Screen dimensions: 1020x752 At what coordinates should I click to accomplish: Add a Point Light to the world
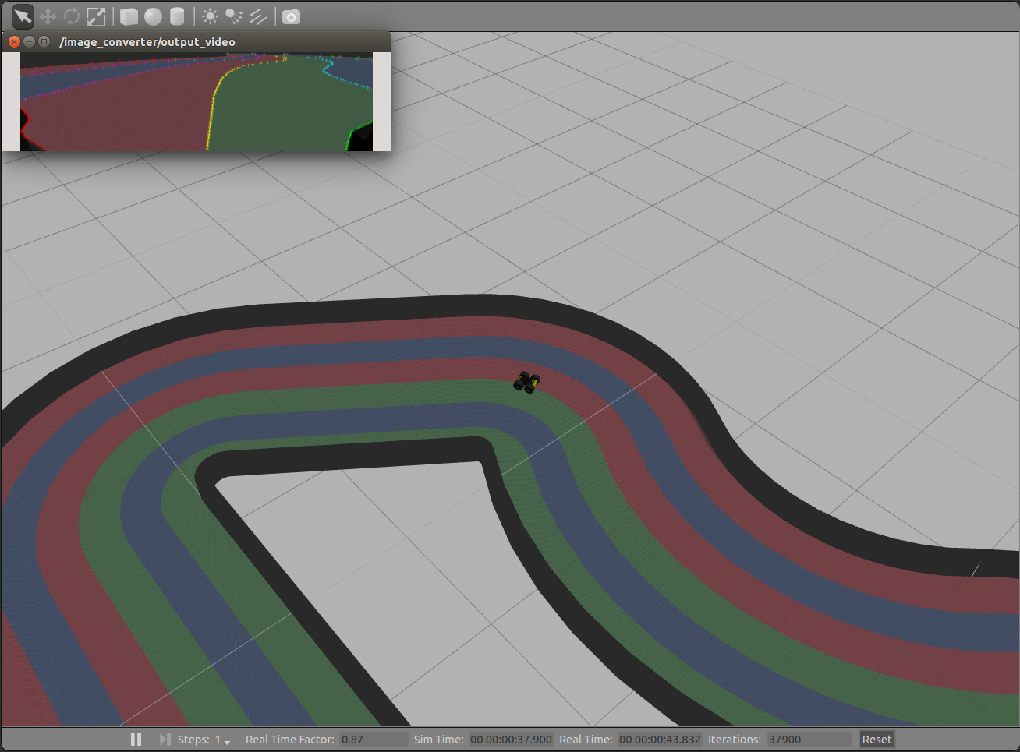(209, 16)
